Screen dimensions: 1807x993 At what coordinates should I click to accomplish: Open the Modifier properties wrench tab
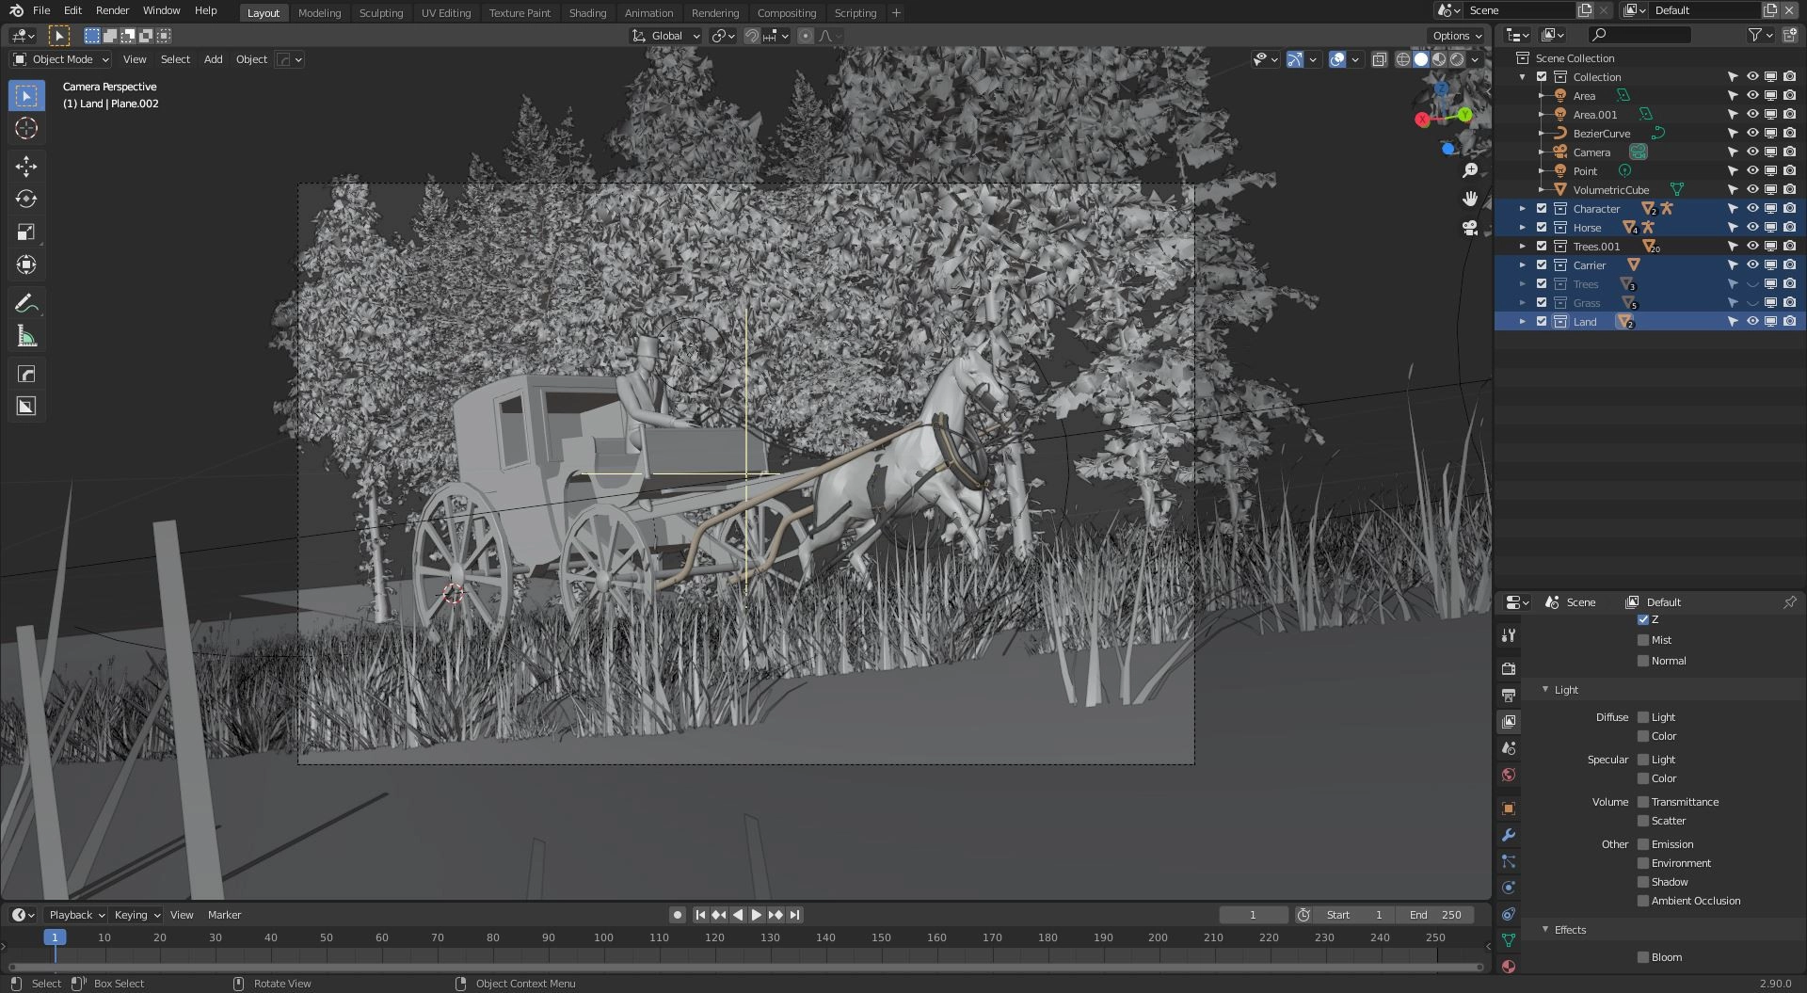(x=1509, y=835)
